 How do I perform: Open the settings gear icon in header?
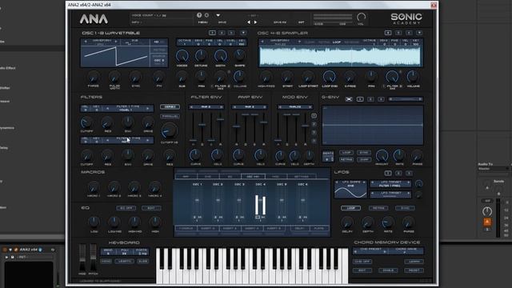tap(206, 15)
